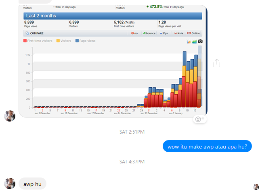Click the share icon beside the chart image
This screenshot has width=262, height=196.
(x=216, y=63)
